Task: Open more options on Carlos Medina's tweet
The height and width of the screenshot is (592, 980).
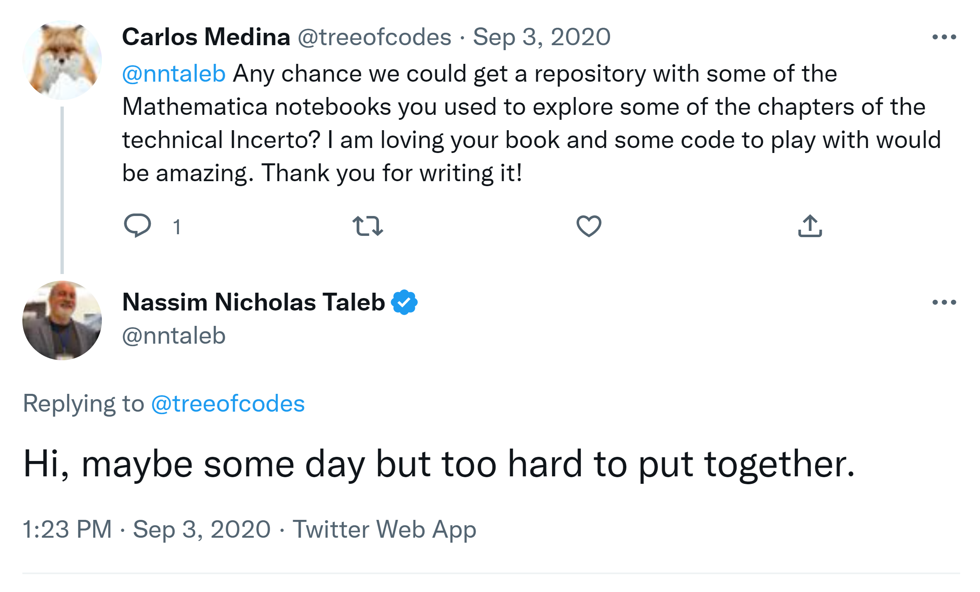Action: 944,37
